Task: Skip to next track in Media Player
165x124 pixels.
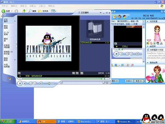Action: pyautogui.click(x=35, y=83)
